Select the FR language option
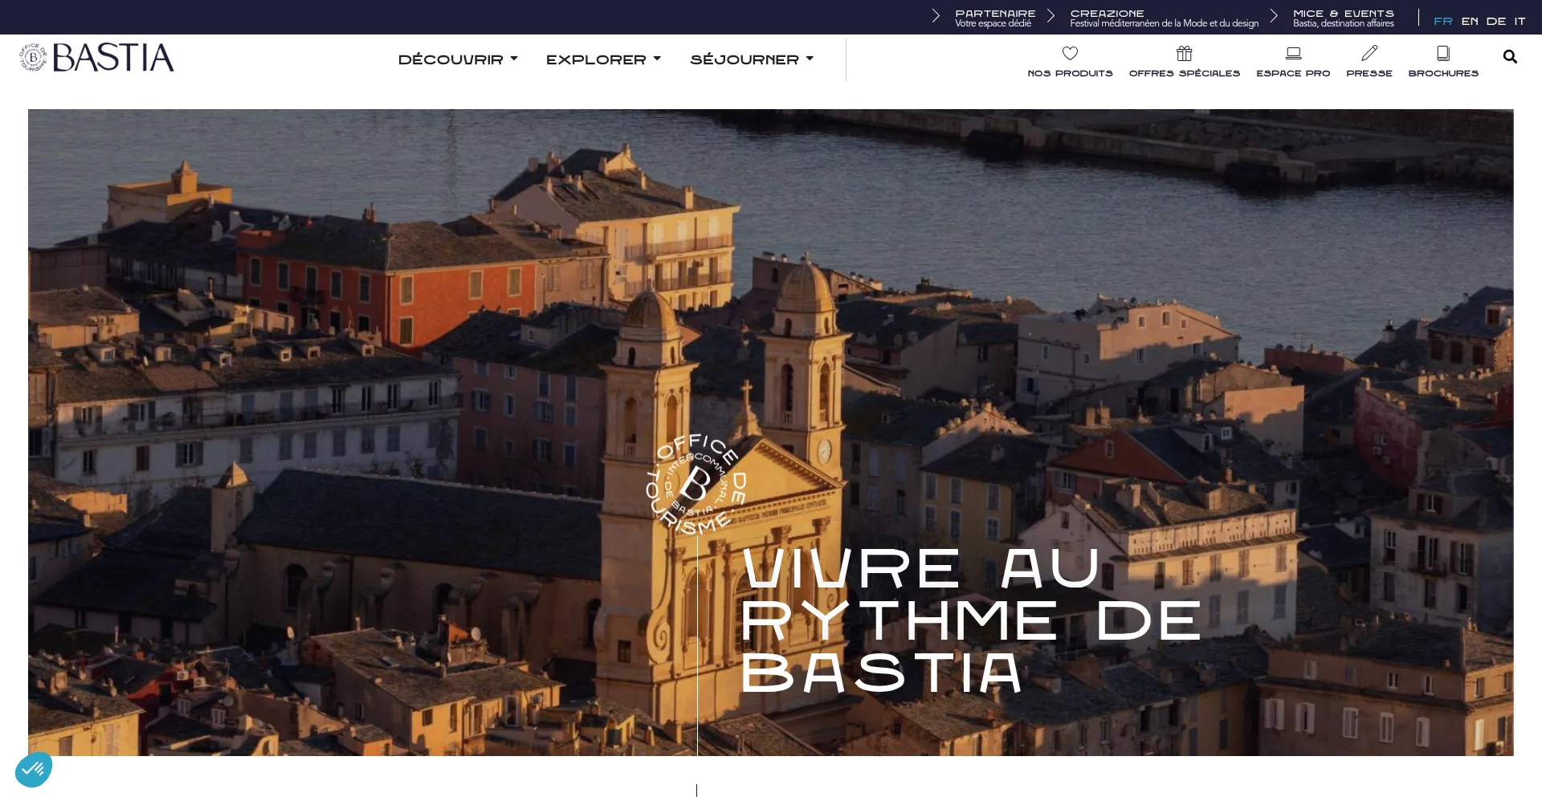 1442,22
